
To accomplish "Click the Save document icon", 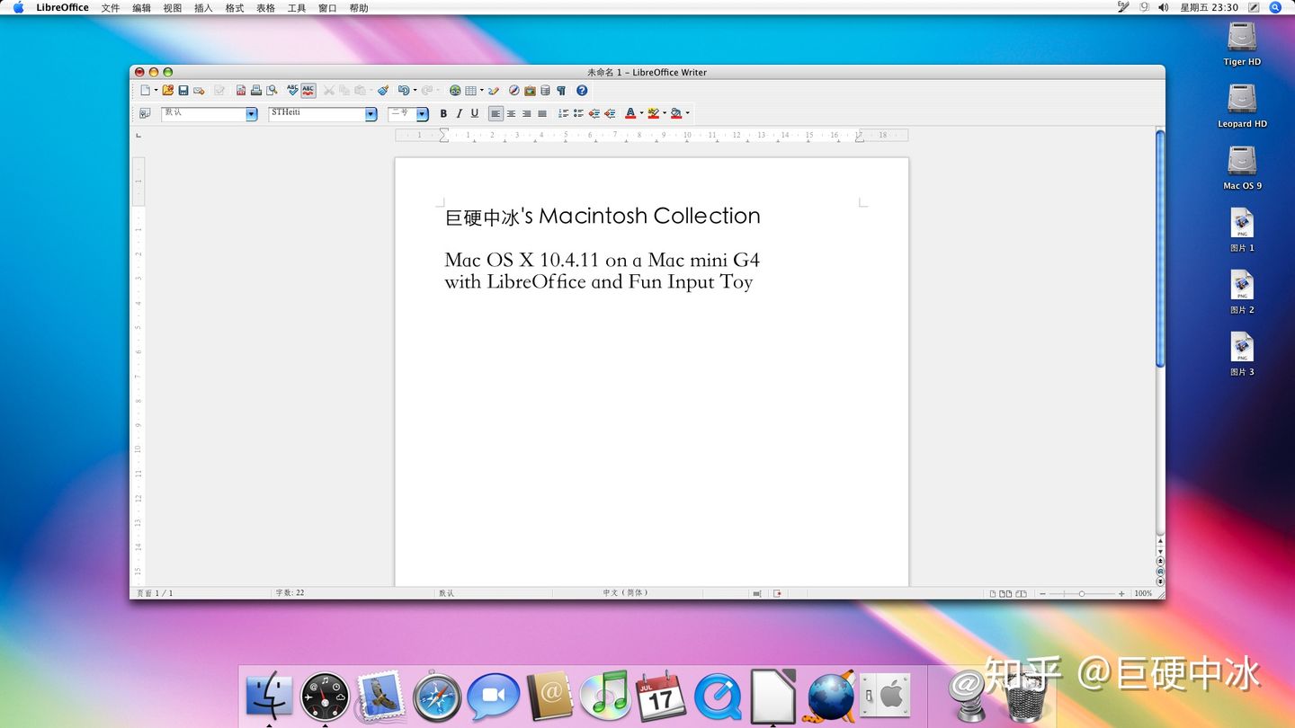I will 183,91.
